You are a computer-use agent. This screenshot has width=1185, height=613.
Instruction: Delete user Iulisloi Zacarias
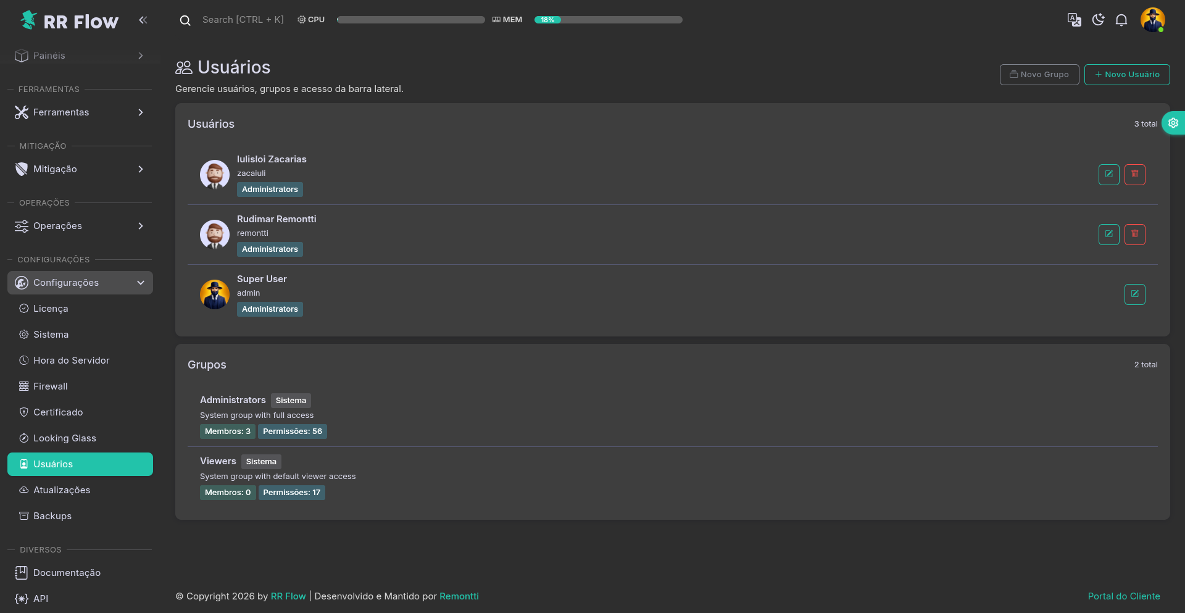tap(1134, 175)
